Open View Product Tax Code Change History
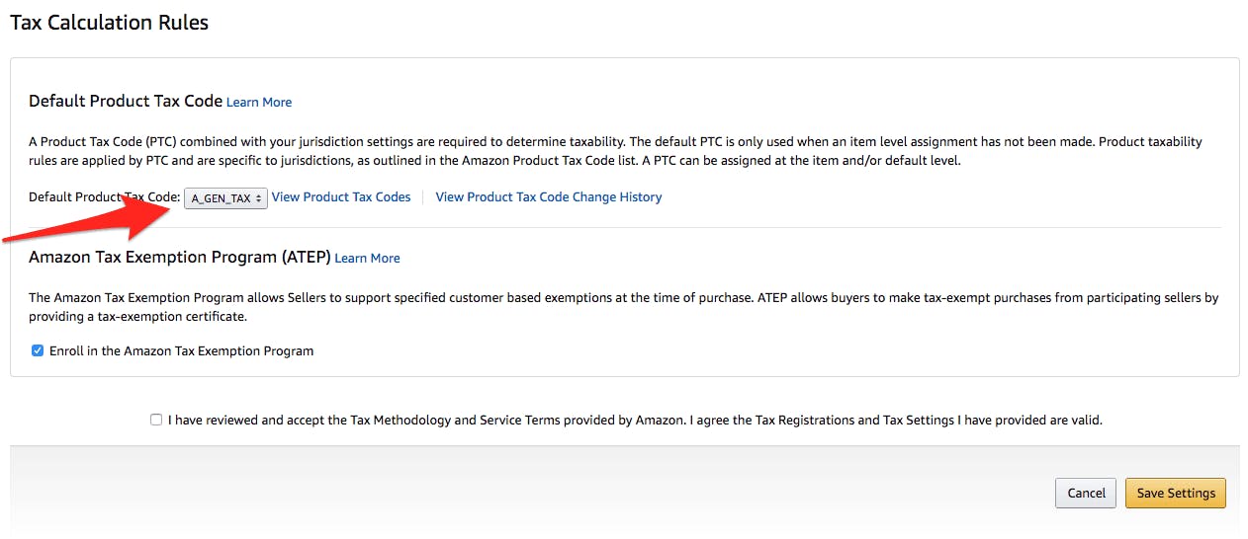1248x539 pixels. point(549,197)
